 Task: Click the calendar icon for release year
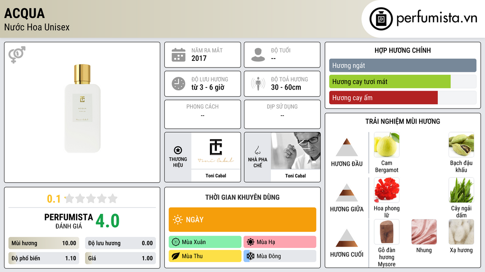point(179,55)
